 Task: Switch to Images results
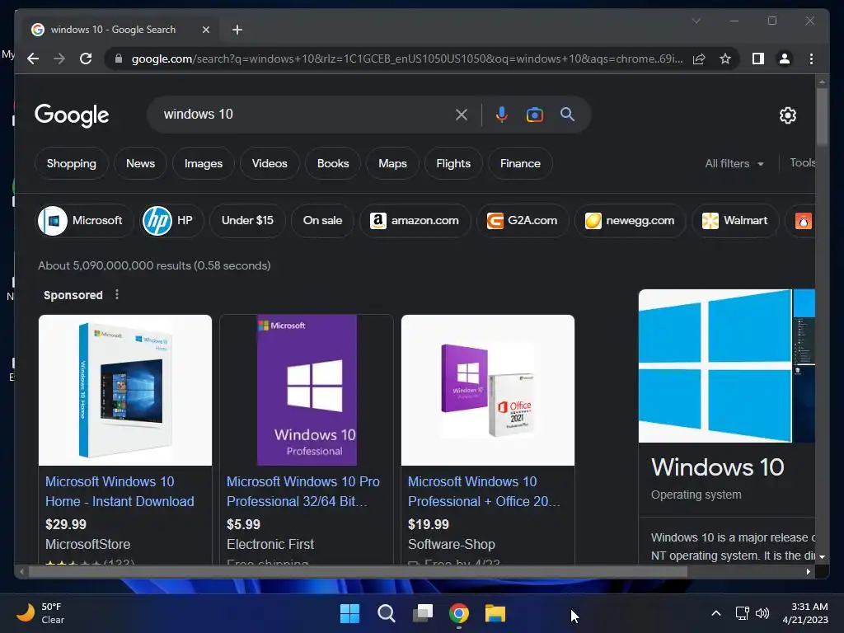204,164
